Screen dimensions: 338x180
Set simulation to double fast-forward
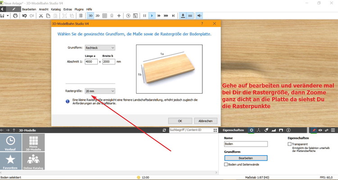pyautogui.click(x=159, y=16)
